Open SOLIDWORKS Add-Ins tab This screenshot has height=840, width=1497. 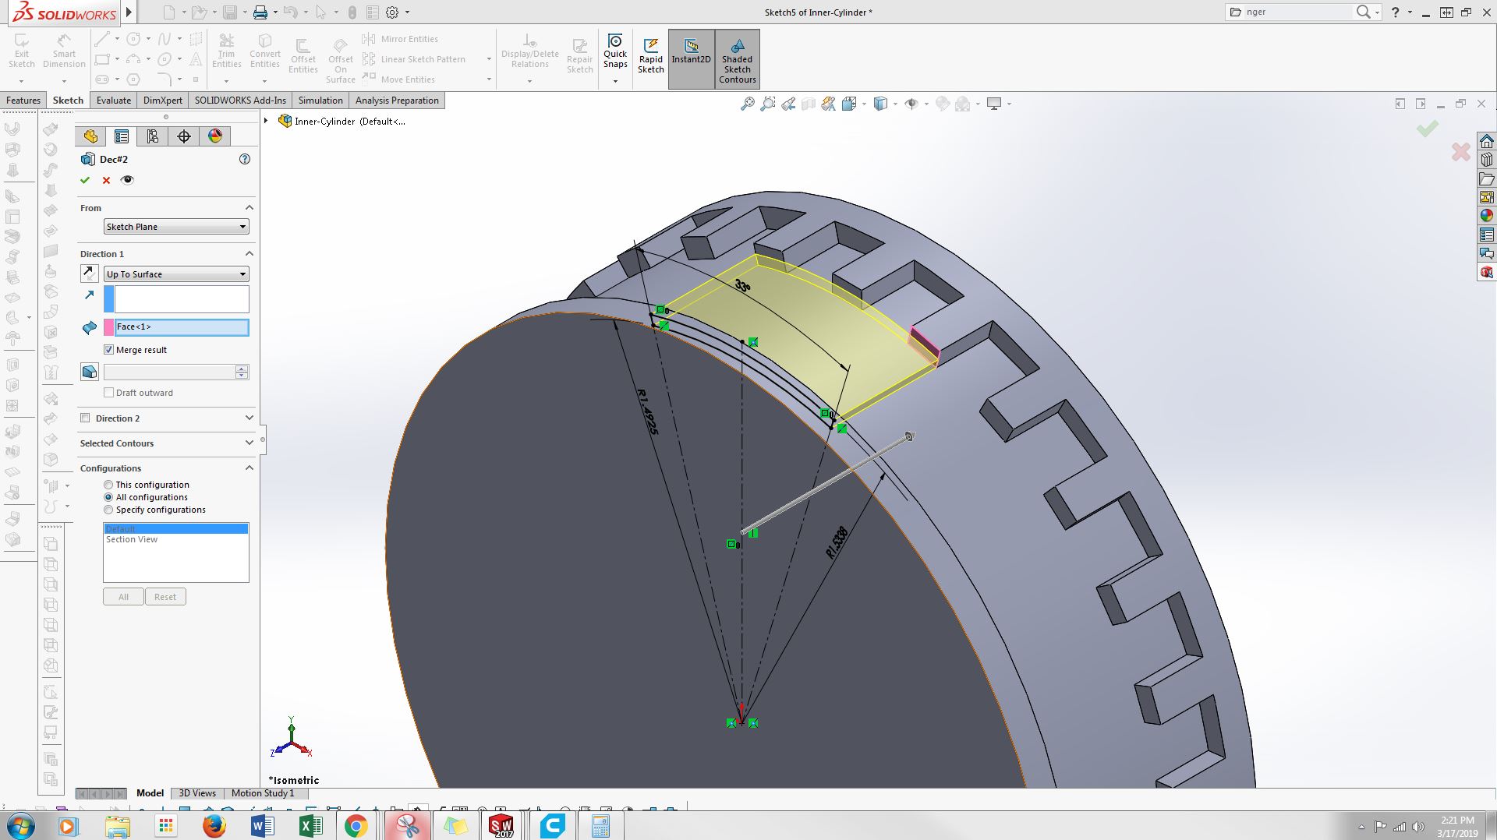(240, 101)
